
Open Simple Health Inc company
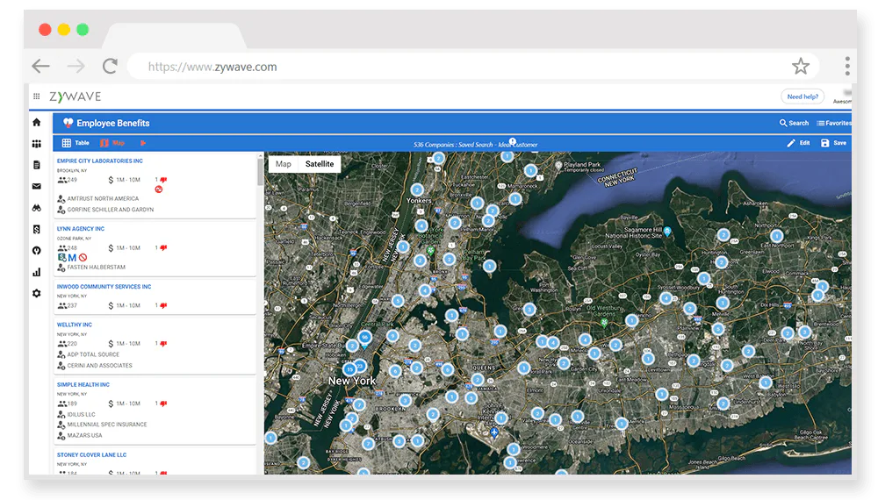coord(83,385)
